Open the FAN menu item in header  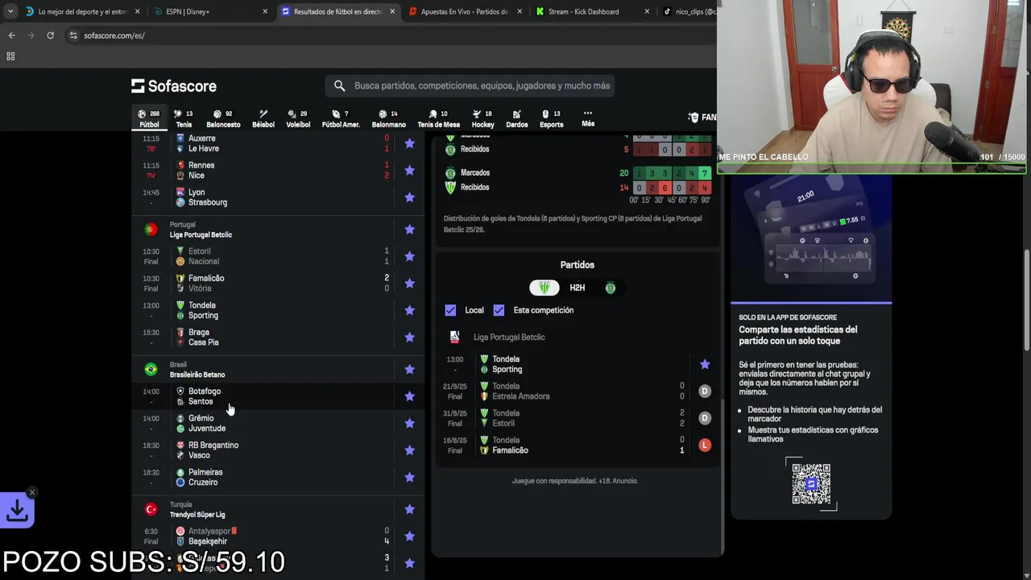click(x=702, y=118)
